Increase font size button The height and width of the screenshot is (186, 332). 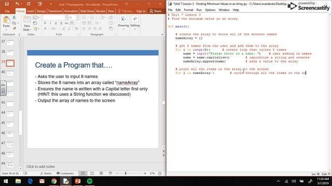click(64, 28)
